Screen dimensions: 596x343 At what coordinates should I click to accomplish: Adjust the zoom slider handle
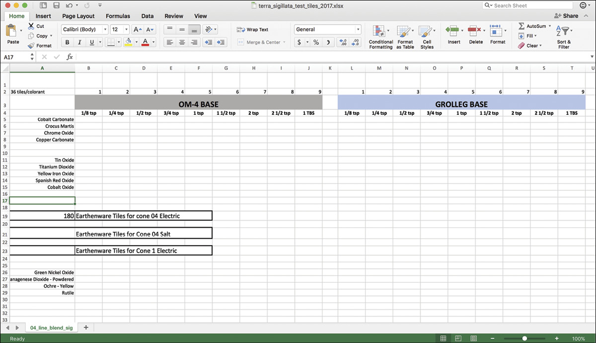[524, 339]
